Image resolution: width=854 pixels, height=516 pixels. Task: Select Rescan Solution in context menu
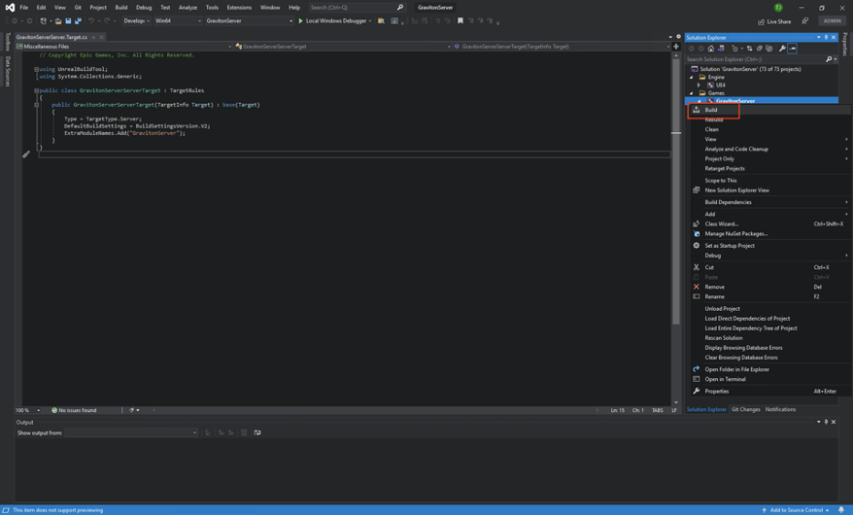(769, 338)
